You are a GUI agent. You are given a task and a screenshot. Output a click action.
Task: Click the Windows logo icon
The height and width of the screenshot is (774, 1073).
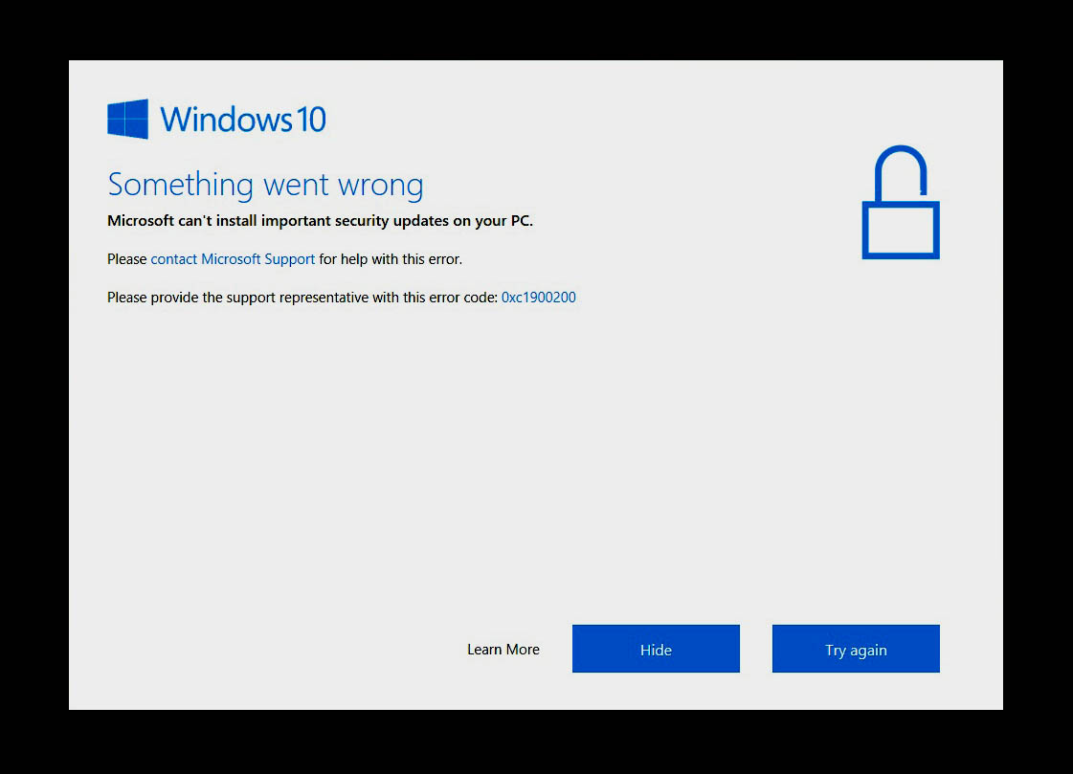pos(128,119)
